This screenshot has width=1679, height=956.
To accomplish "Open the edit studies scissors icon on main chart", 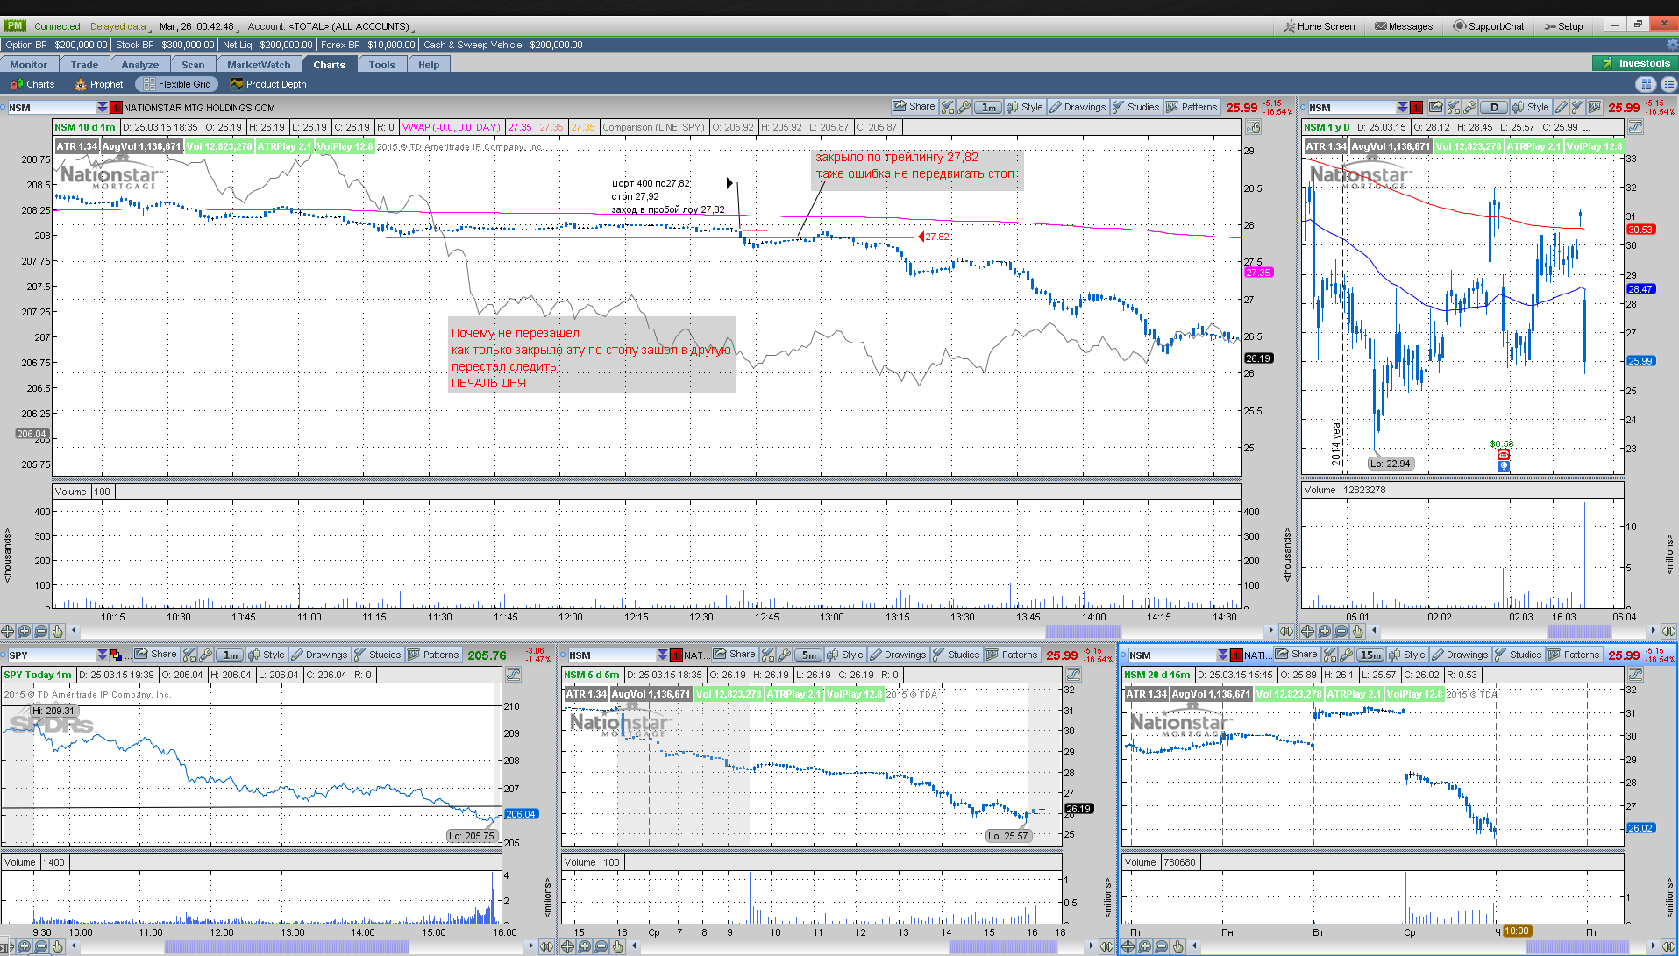I will [x=947, y=107].
